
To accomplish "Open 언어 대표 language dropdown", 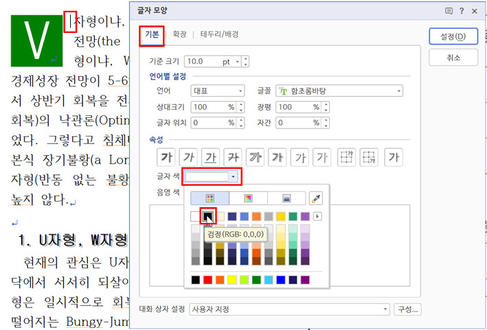I will [x=240, y=91].
